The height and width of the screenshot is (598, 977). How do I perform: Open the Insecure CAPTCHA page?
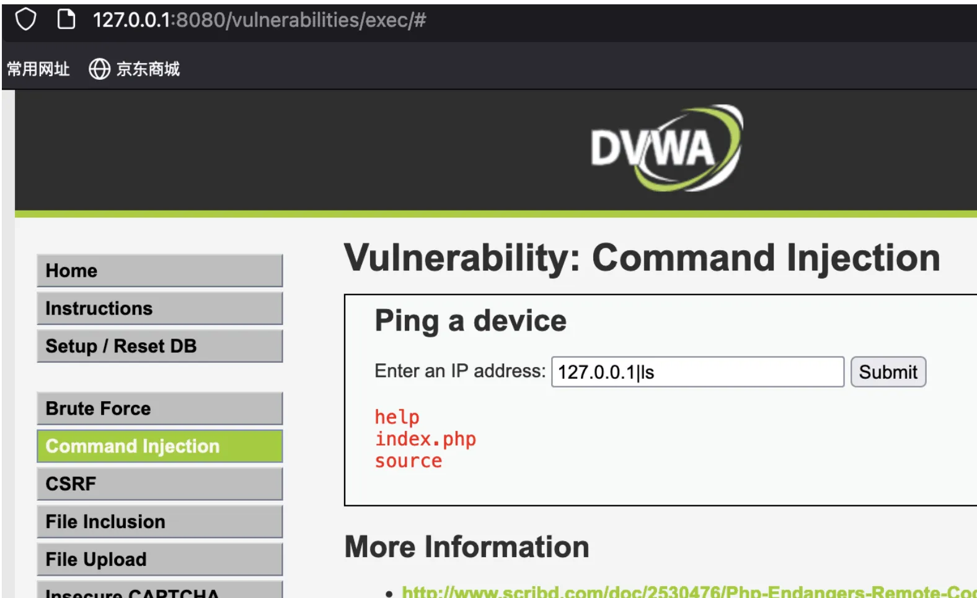160,590
